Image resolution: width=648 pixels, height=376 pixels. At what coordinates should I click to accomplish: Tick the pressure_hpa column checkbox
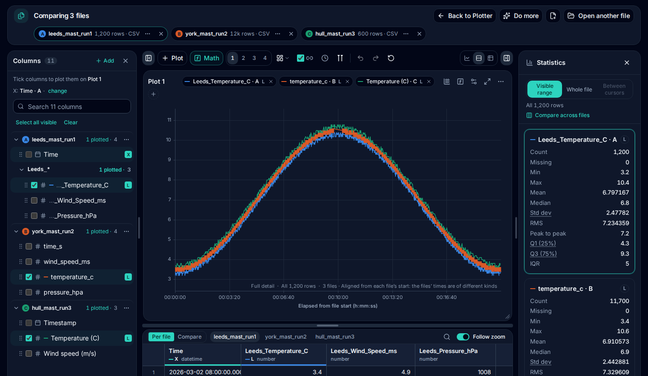(x=29, y=292)
